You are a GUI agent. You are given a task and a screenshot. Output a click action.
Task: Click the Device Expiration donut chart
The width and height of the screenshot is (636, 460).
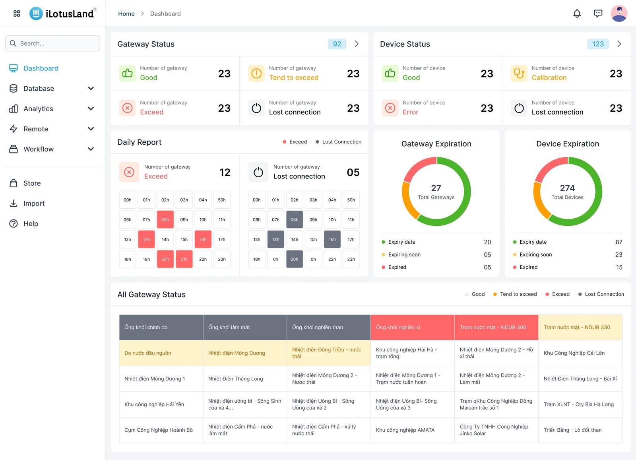pyautogui.click(x=568, y=192)
